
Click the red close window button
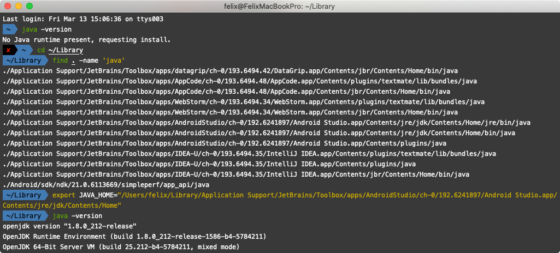click(8, 6)
